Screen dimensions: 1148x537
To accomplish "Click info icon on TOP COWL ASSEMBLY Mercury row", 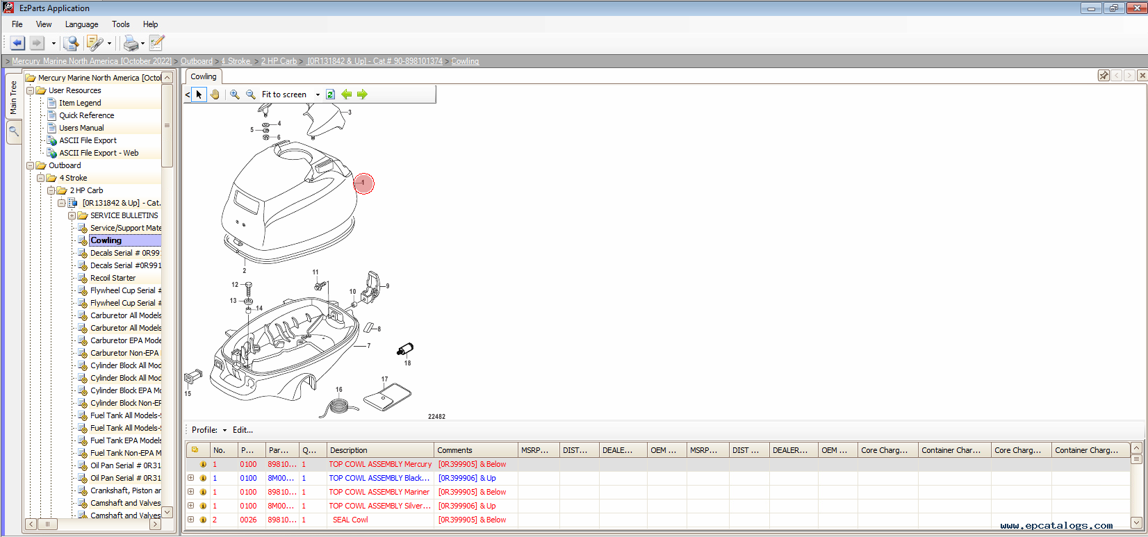I will click(204, 464).
